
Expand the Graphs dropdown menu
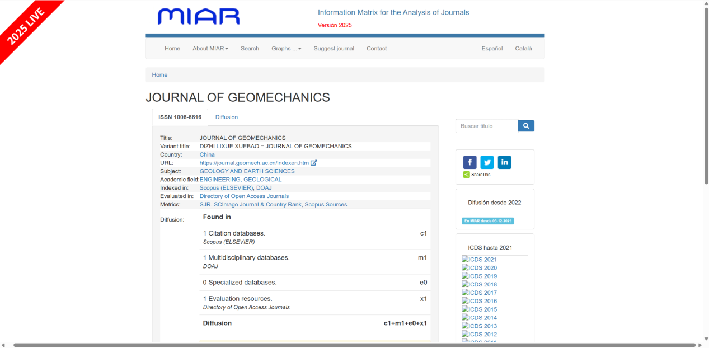pos(286,49)
